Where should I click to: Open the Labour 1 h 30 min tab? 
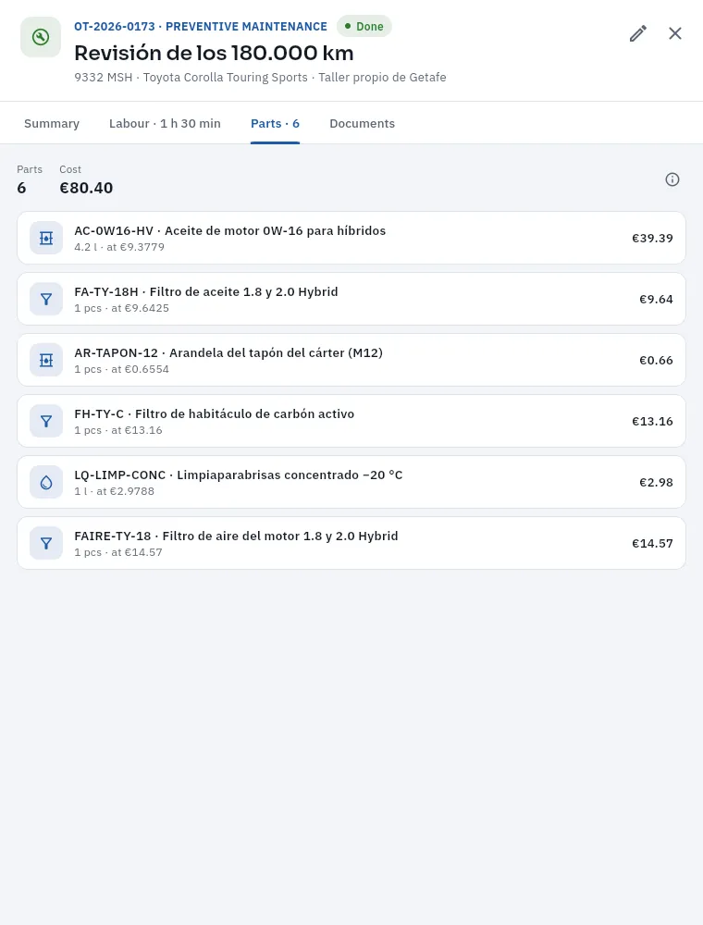(166, 123)
